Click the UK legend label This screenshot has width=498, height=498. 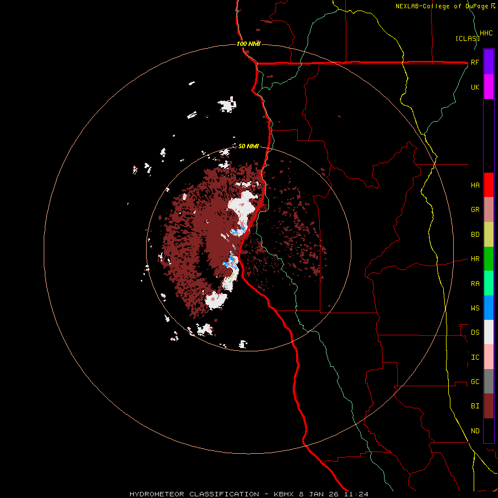475,87
